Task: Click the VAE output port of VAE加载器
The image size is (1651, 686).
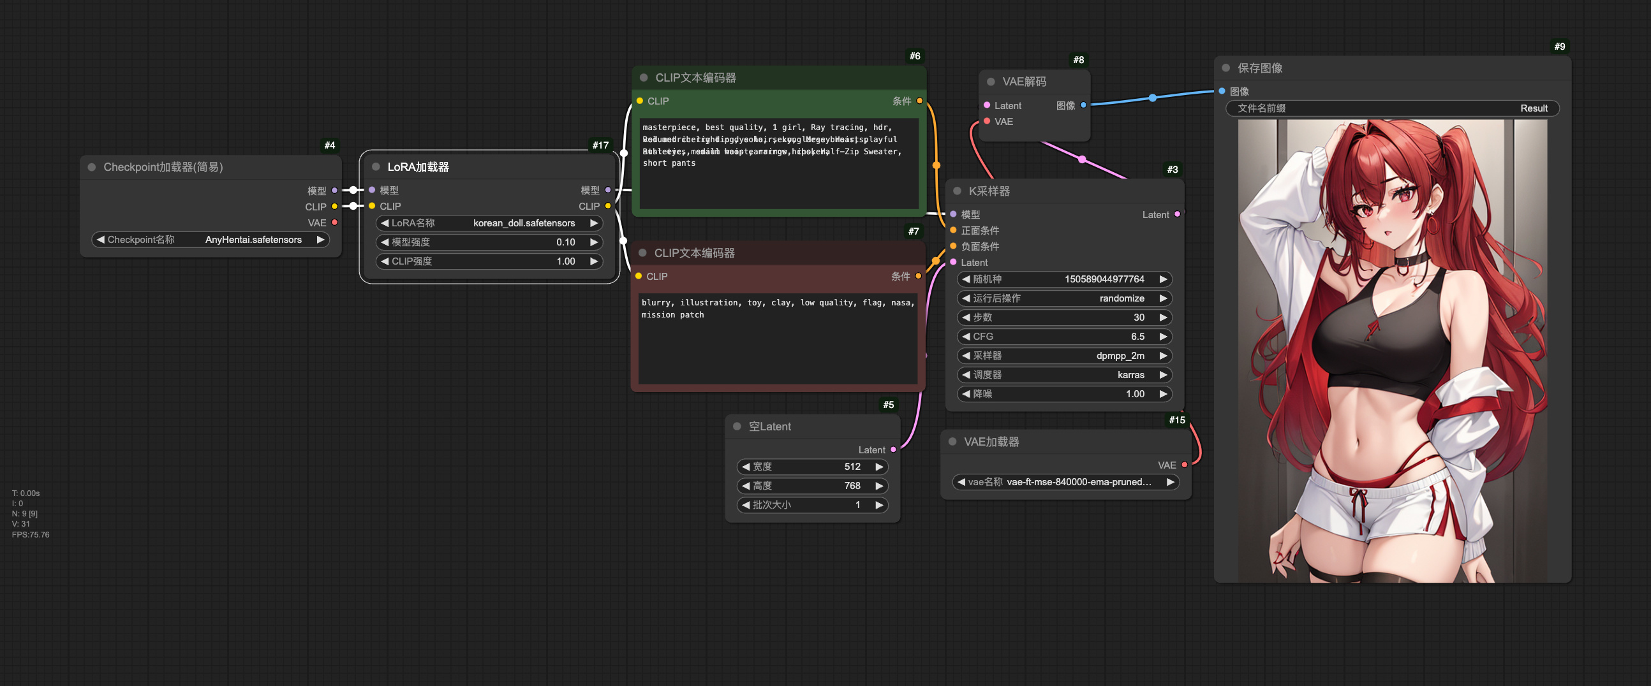Action: (x=1183, y=465)
